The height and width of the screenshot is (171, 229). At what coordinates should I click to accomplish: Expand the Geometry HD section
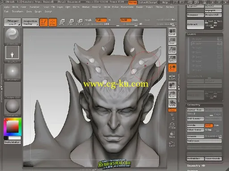click(x=196, y=166)
